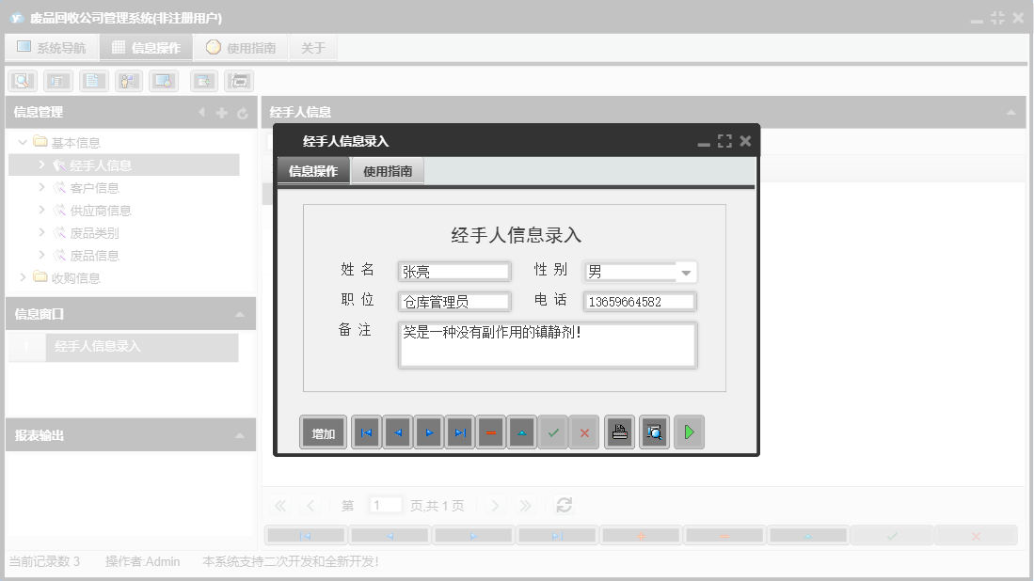1034x581 pixels.
Task: Refresh the record list near pagination
Action: tap(564, 504)
